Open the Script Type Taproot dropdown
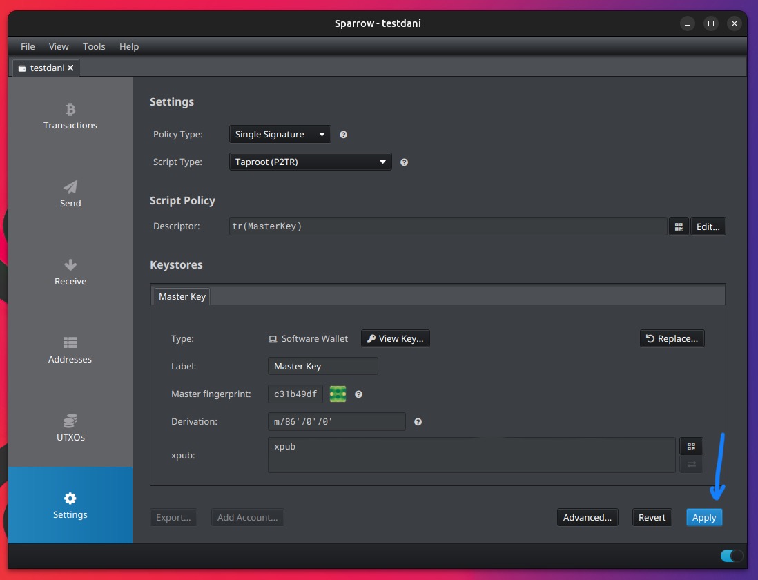This screenshot has height=580, width=758. (x=310, y=162)
